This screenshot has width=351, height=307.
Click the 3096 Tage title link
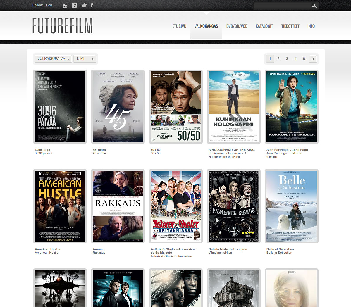[x=42, y=150]
